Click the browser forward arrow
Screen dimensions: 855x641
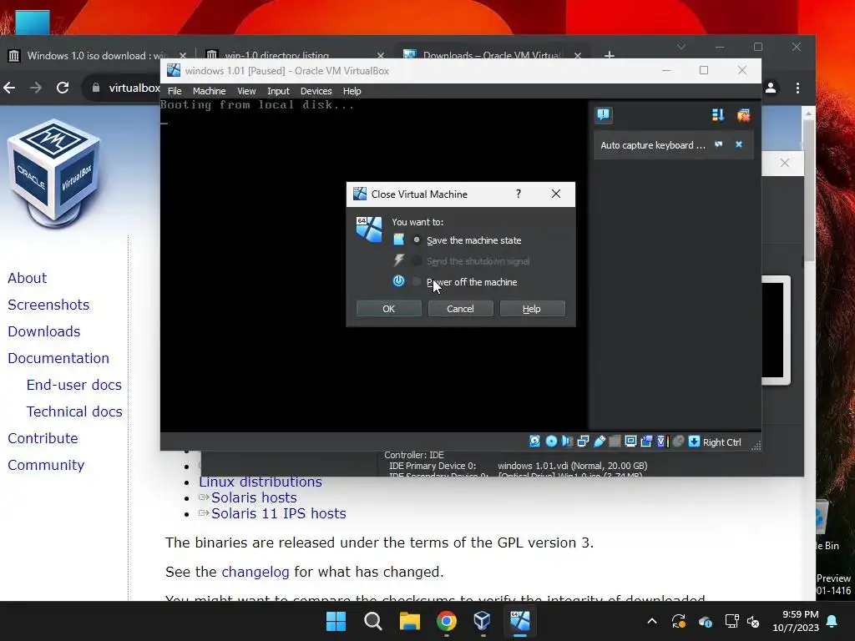[x=36, y=87]
